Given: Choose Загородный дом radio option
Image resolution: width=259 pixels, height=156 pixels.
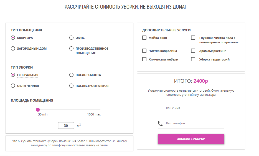Looking at the screenshot, I should [13, 49].
